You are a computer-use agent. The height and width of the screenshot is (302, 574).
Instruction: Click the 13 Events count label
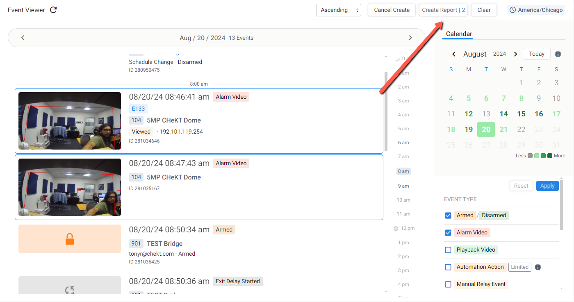241,38
